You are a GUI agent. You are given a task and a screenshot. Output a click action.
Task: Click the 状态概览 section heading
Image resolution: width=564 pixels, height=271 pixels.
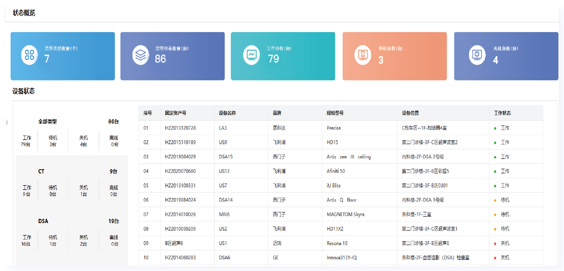point(24,13)
